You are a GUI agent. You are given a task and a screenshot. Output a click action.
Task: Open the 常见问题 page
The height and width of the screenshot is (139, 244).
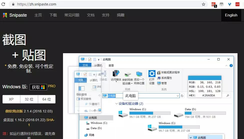[72, 15]
